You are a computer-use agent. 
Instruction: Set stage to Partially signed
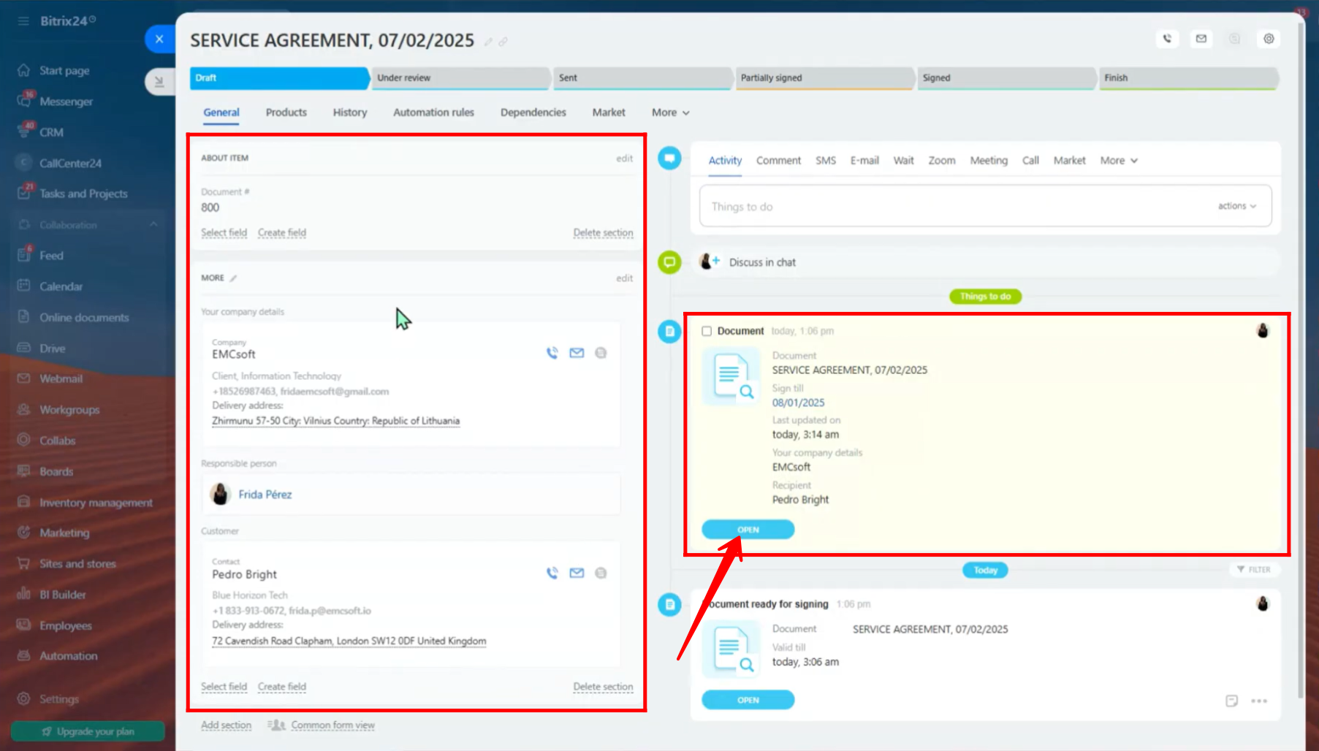point(824,78)
